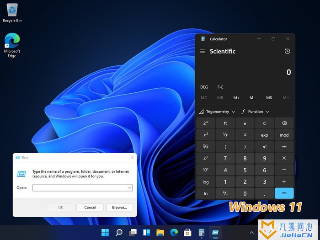This screenshot has height=240, width=320.
Task: Click the divide operator key
Action: point(284,146)
